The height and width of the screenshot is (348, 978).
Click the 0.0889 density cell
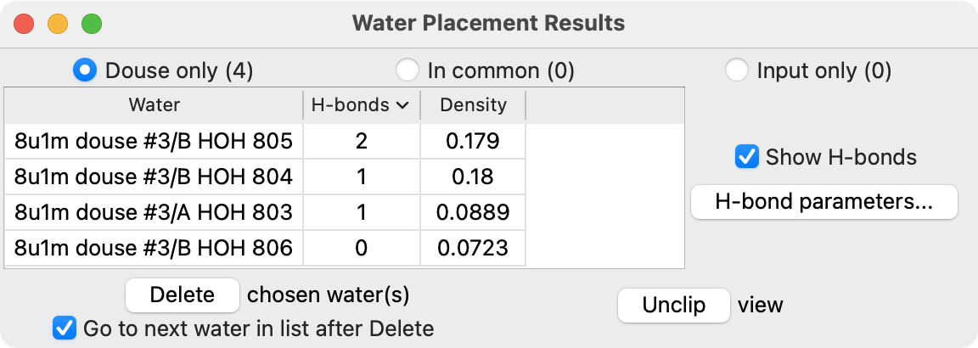473,212
